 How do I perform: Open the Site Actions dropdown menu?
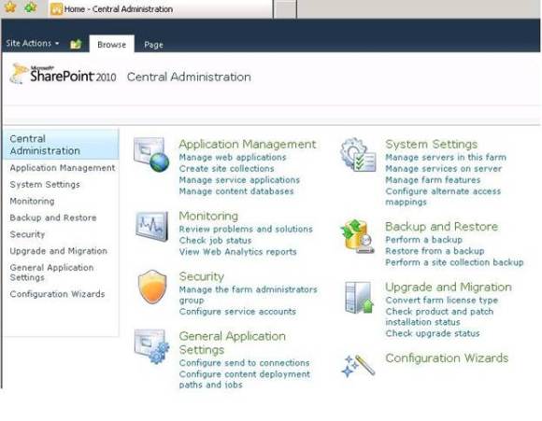(x=33, y=43)
